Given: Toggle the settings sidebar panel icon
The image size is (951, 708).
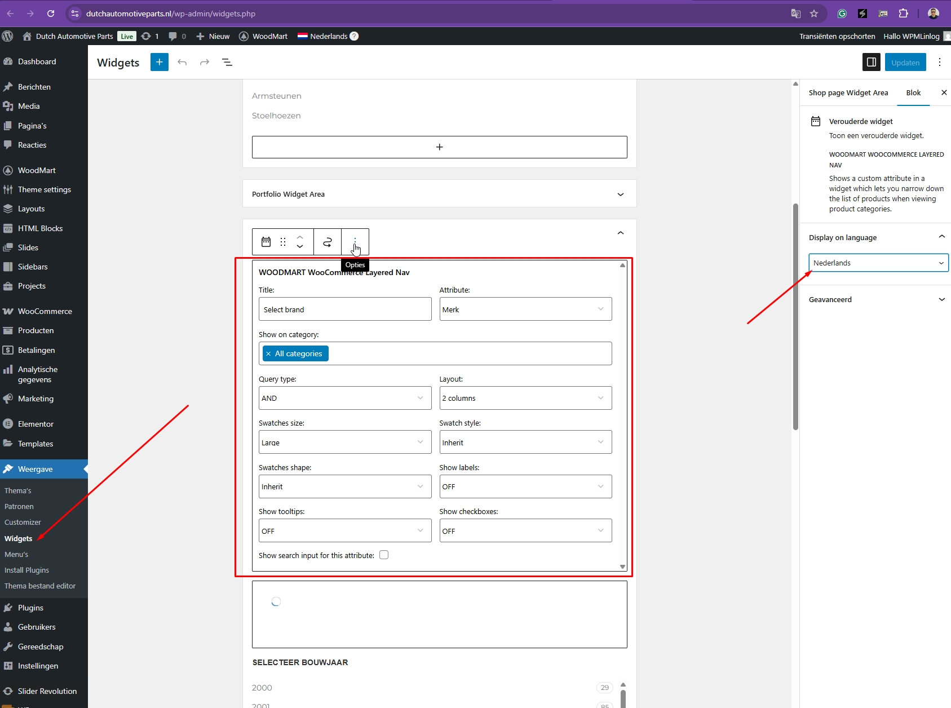Looking at the screenshot, I should 872,62.
